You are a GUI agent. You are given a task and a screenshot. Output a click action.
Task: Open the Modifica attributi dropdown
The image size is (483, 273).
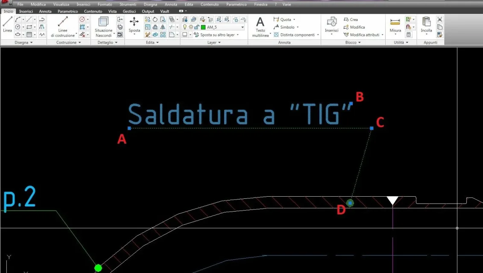382,35
